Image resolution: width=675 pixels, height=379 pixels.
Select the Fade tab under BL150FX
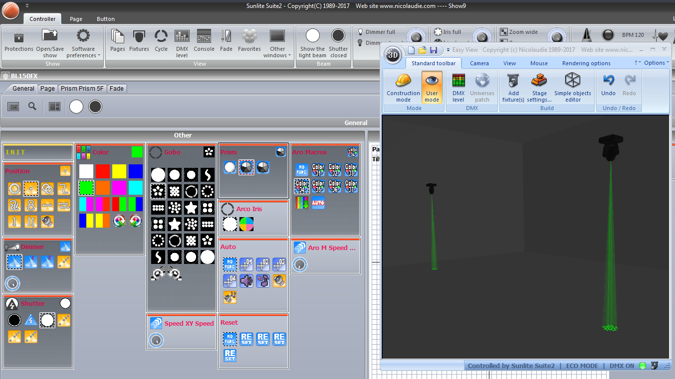pos(117,88)
